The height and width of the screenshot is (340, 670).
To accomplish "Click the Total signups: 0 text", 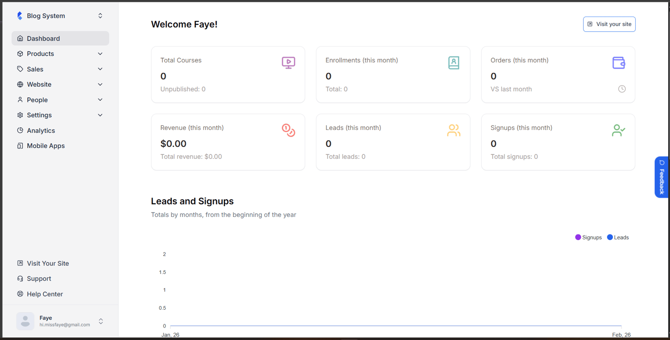I will coord(514,157).
